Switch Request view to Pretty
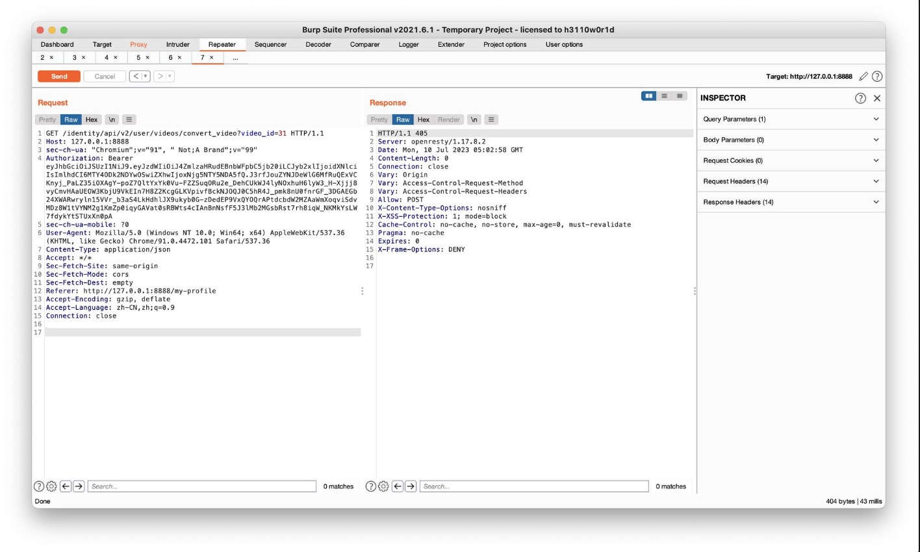The height and width of the screenshot is (552, 920). 47,119
